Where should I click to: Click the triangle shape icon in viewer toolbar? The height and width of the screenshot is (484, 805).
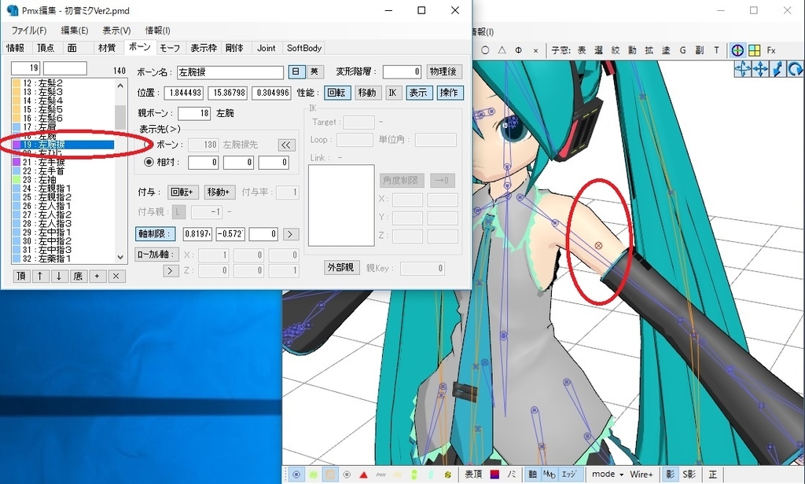(x=502, y=50)
